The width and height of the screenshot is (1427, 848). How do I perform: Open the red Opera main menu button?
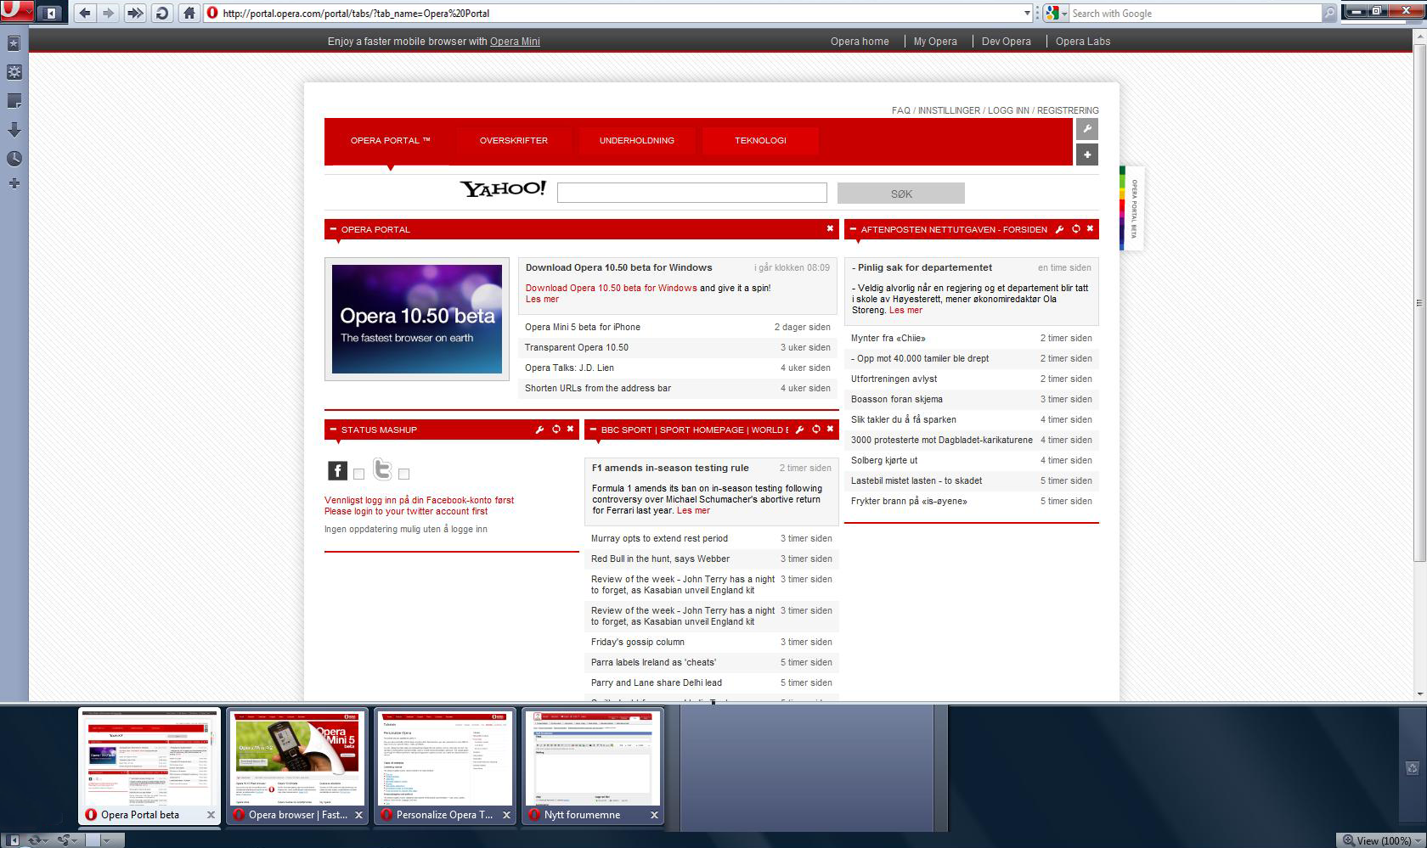point(16,11)
